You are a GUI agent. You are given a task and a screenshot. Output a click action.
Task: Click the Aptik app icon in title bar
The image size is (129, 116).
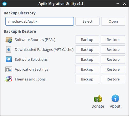[x=4, y=4]
